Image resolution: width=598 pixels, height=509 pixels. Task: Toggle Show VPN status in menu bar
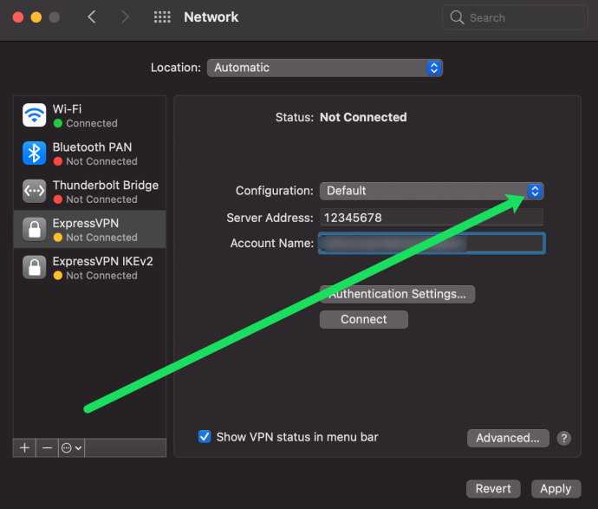(205, 436)
